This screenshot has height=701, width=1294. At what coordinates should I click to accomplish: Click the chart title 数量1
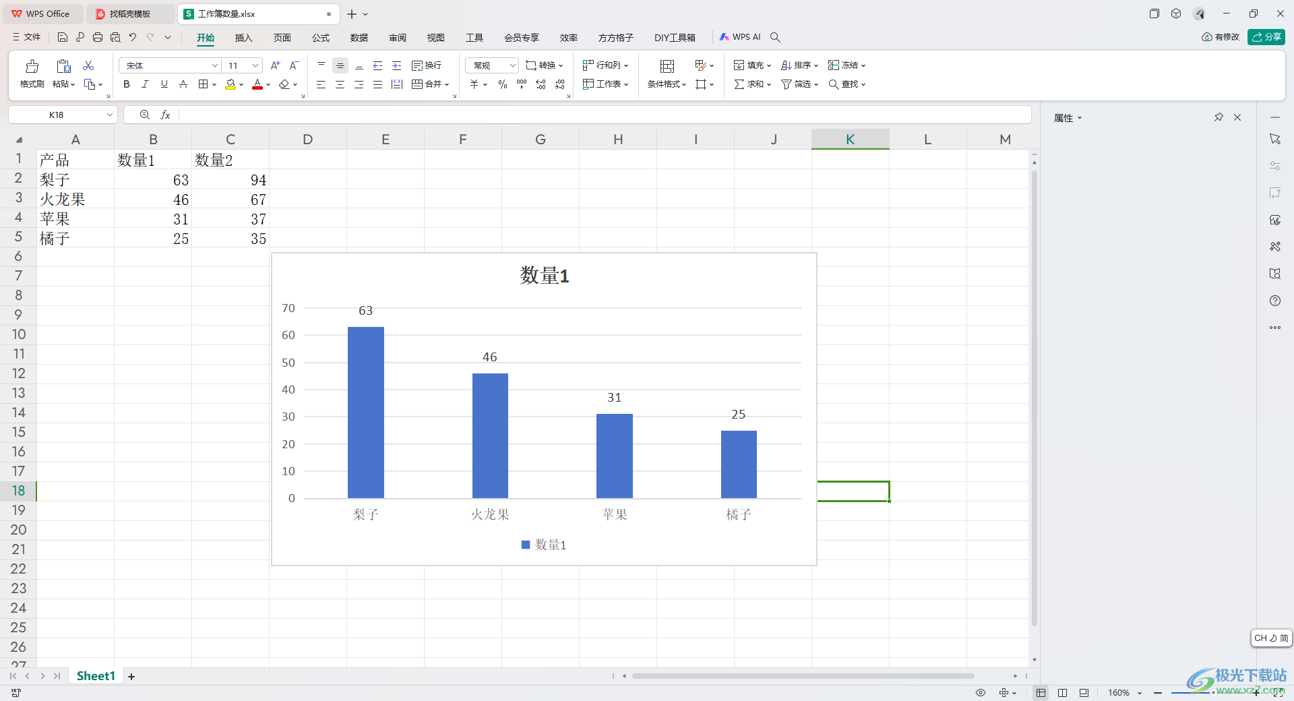[x=545, y=276]
